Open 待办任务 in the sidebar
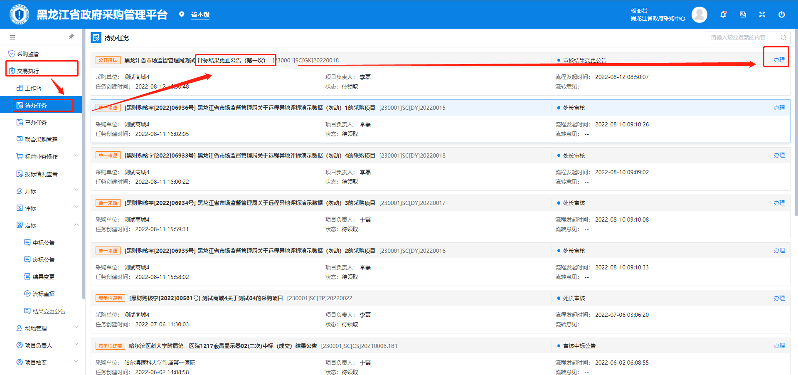 tap(41, 105)
